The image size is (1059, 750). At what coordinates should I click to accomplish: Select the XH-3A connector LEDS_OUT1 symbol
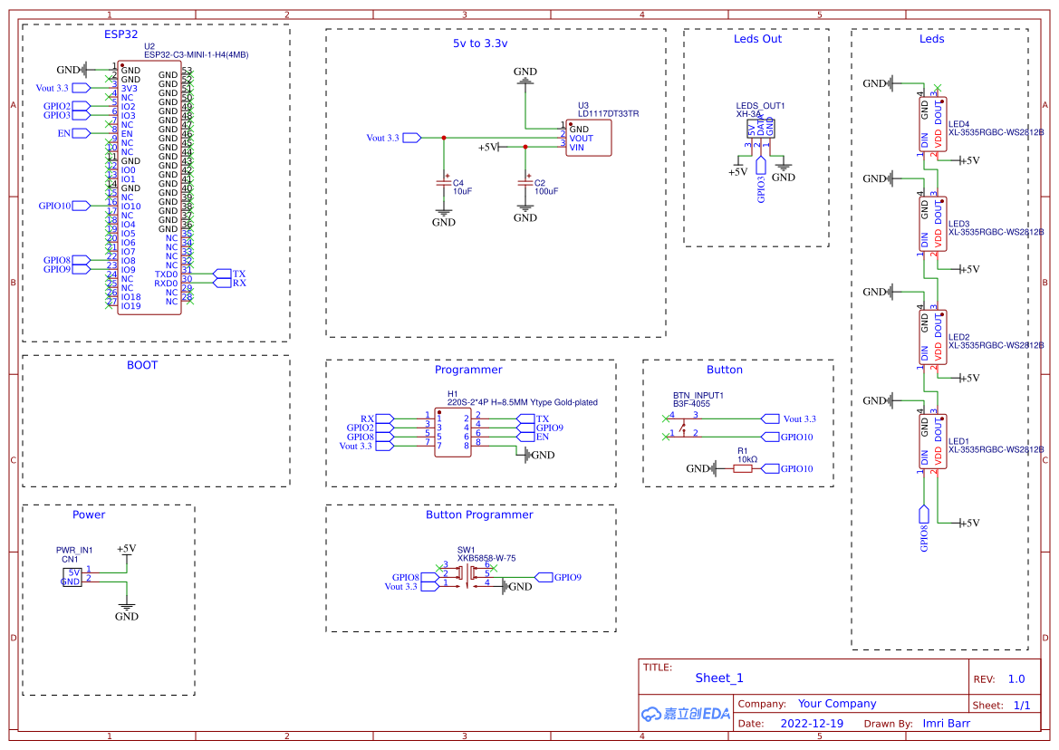click(759, 127)
